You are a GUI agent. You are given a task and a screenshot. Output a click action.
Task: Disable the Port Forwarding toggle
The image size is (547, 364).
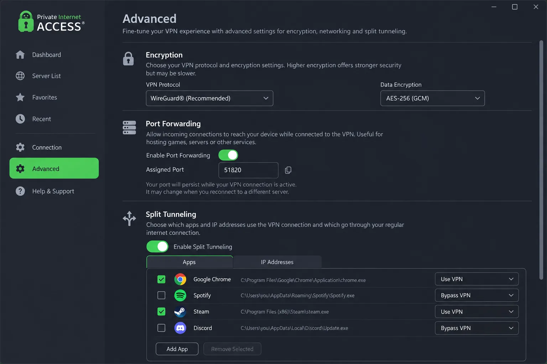coord(228,155)
